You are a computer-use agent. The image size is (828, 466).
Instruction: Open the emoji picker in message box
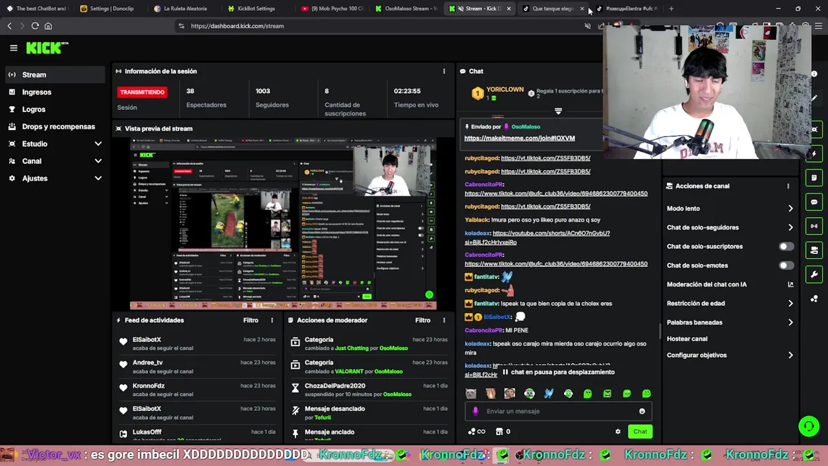pyautogui.click(x=642, y=411)
